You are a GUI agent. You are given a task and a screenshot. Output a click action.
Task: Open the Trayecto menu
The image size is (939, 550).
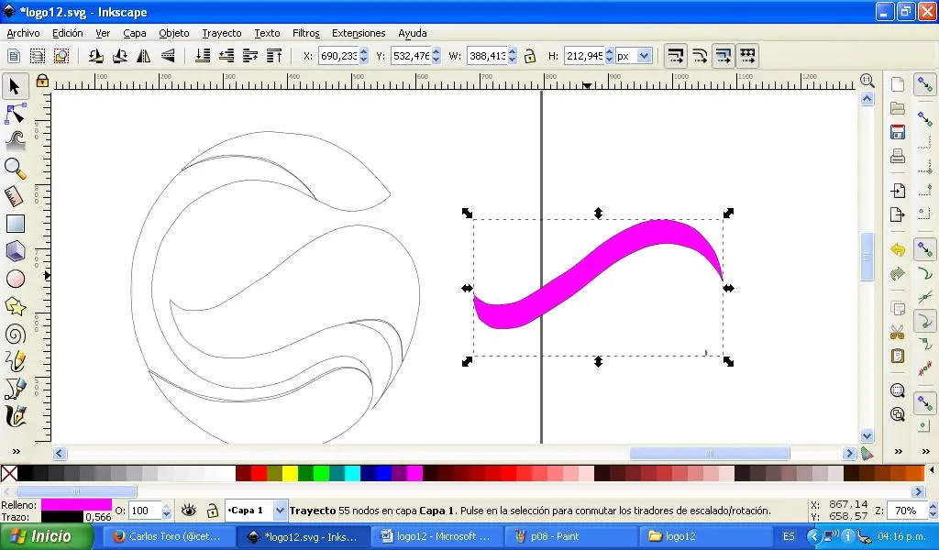tap(222, 33)
